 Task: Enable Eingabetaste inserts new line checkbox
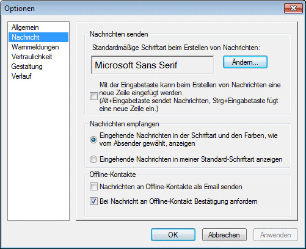pos(93,96)
